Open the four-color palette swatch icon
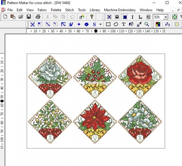 (x=158, y=24)
